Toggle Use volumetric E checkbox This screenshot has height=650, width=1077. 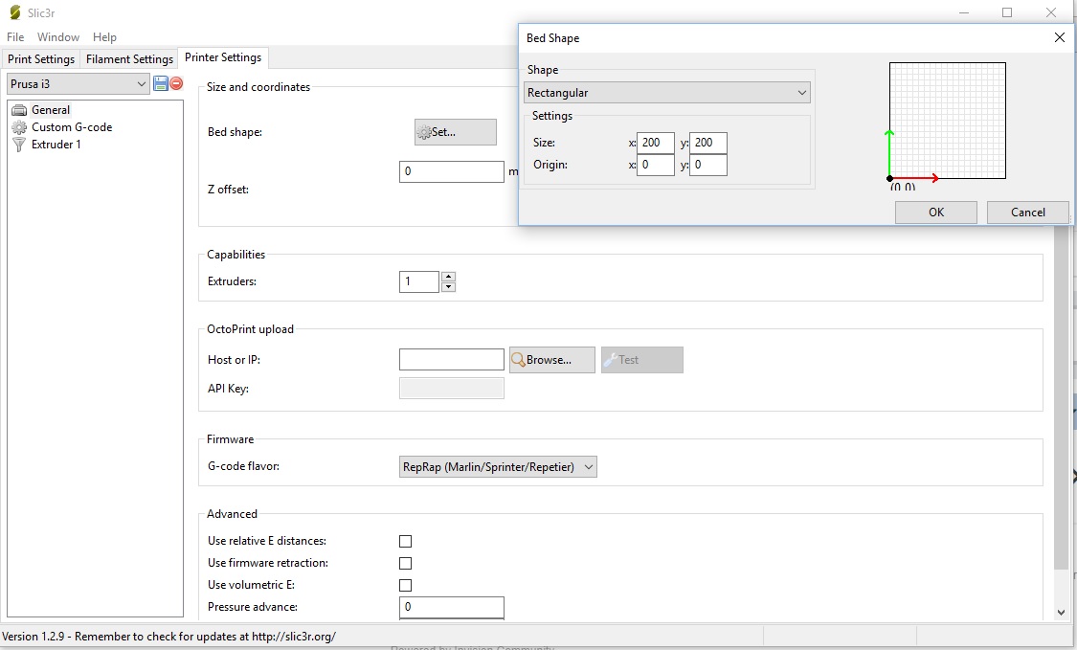[x=405, y=586]
